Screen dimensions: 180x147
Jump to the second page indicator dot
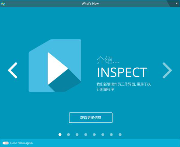(68, 135)
